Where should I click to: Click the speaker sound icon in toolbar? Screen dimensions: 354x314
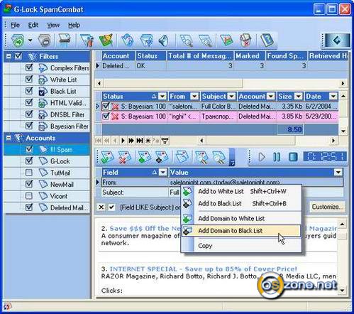(x=164, y=40)
